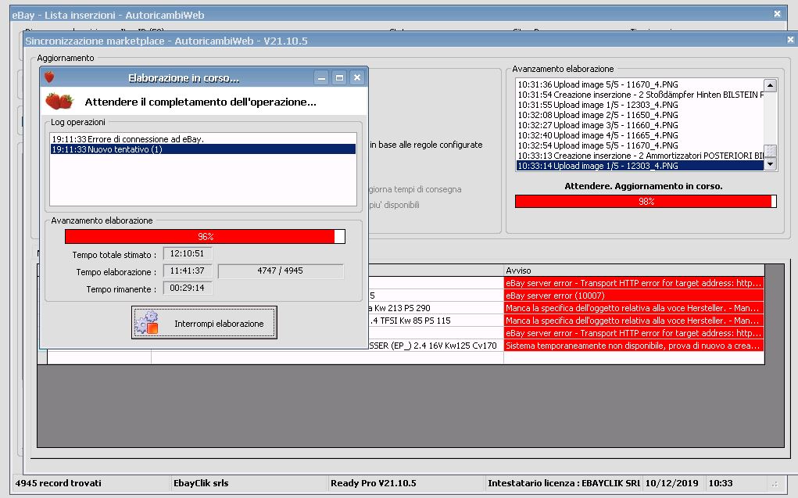The image size is (798, 498).
Task: Click the 'Attendere. Aggiornamento in corso.' label
Action: [643, 186]
